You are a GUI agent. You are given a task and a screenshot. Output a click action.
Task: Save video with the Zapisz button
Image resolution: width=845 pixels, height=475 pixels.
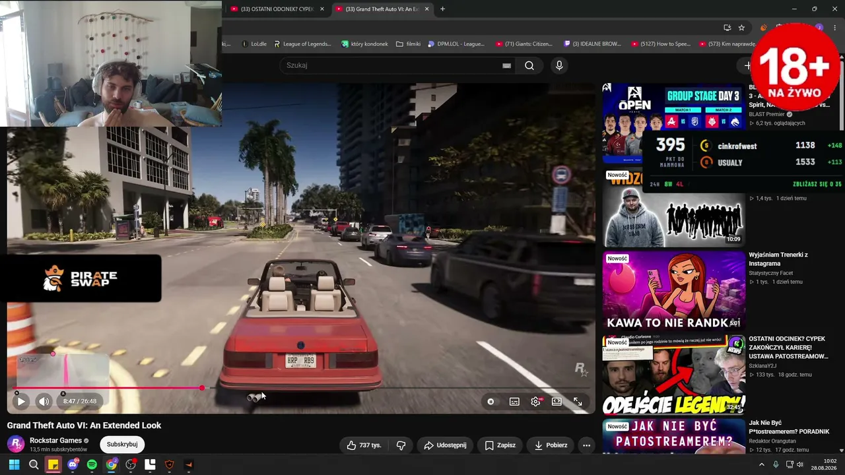coord(500,445)
